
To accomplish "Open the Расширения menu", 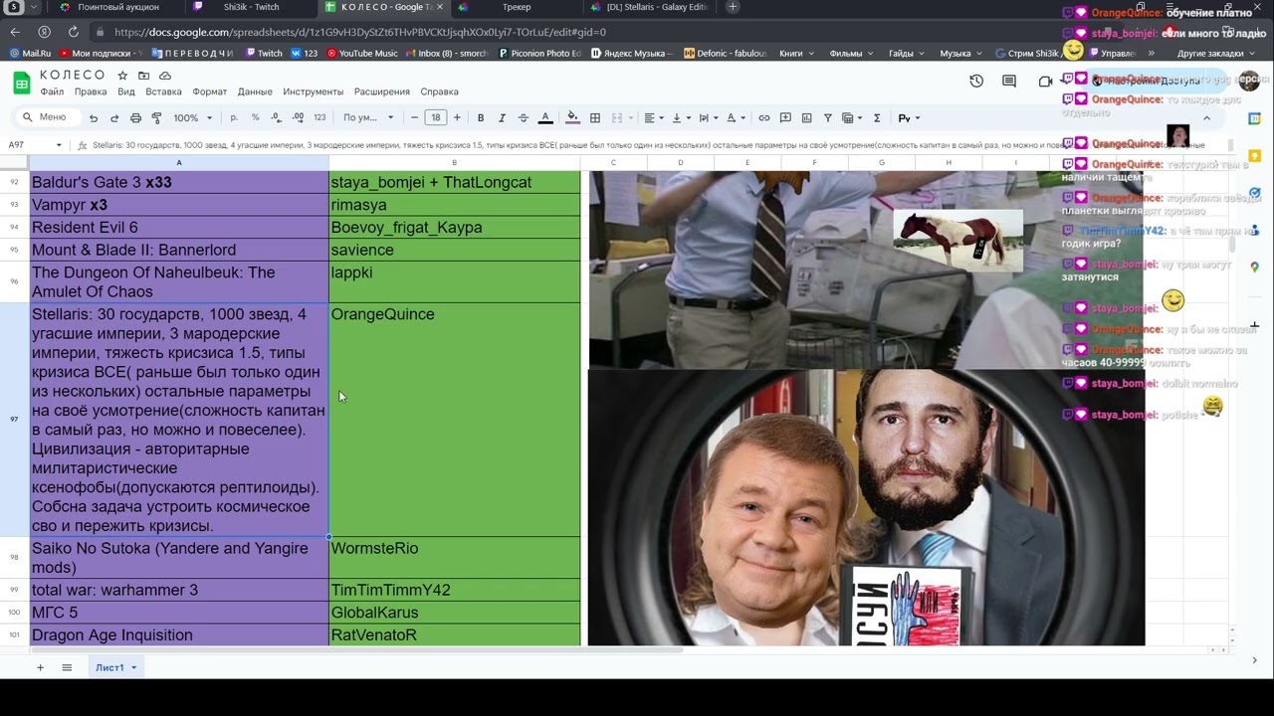I will pos(381,91).
